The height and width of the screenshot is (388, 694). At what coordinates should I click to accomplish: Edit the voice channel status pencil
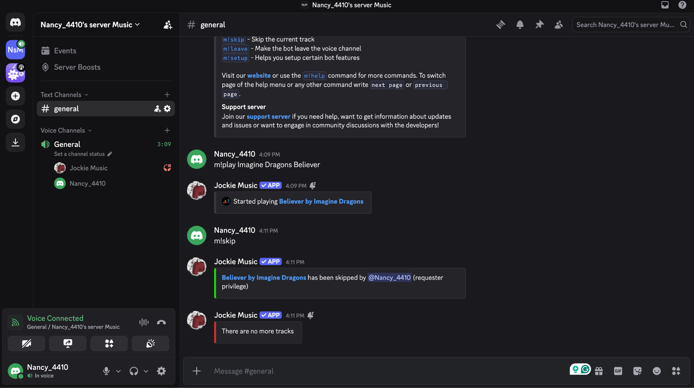tap(109, 154)
